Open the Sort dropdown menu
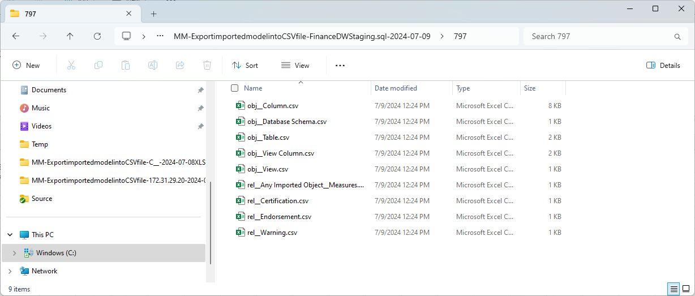The image size is (695, 296). point(245,65)
